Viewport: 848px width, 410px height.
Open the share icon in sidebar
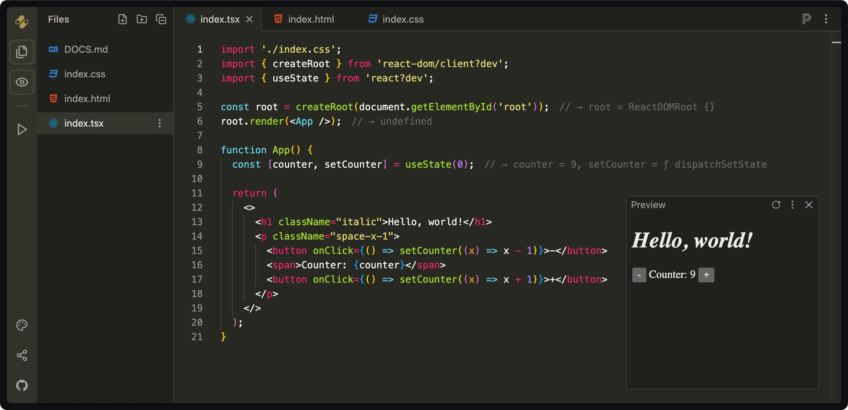[x=22, y=356]
